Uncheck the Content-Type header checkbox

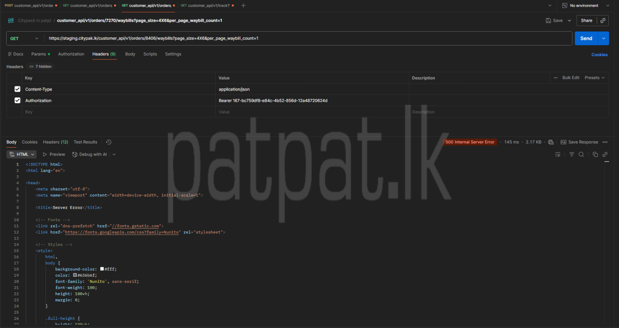[x=17, y=89]
